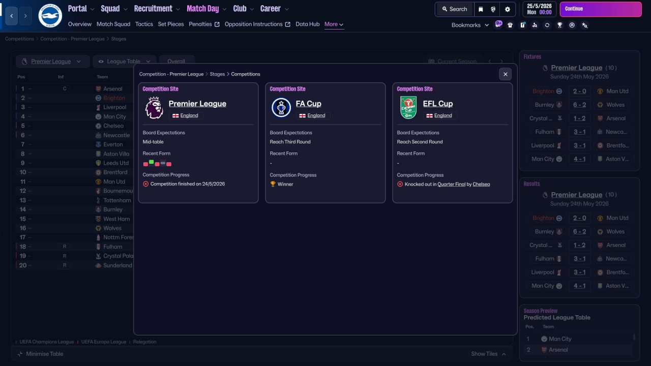651x366 pixels.
Task: Click the Minimise Table button
Action: [41, 354]
